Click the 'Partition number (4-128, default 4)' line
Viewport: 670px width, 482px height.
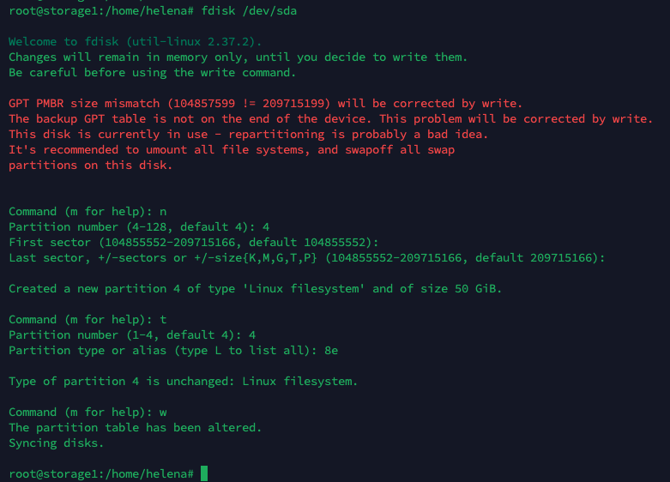tap(139, 226)
